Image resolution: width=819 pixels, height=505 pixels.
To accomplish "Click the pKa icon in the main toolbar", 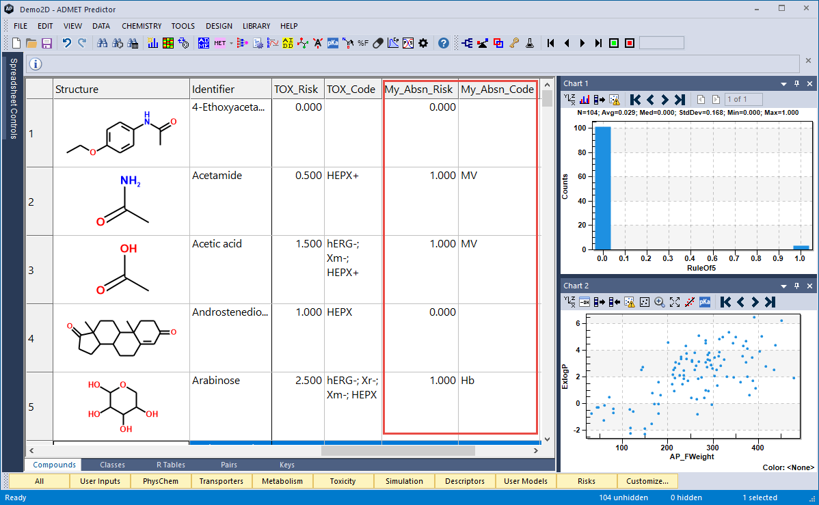I will 333,43.
